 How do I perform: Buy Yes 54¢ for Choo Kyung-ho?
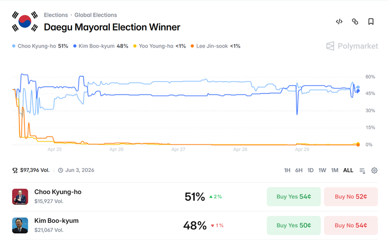[x=294, y=197]
